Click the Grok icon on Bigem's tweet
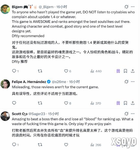Image resolution: width=140 pixels, height=150 pixels. tap(126, 7)
